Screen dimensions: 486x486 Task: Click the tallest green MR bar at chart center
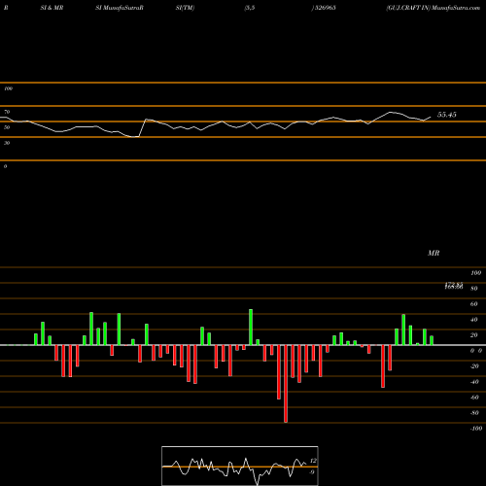(x=251, y=328)
